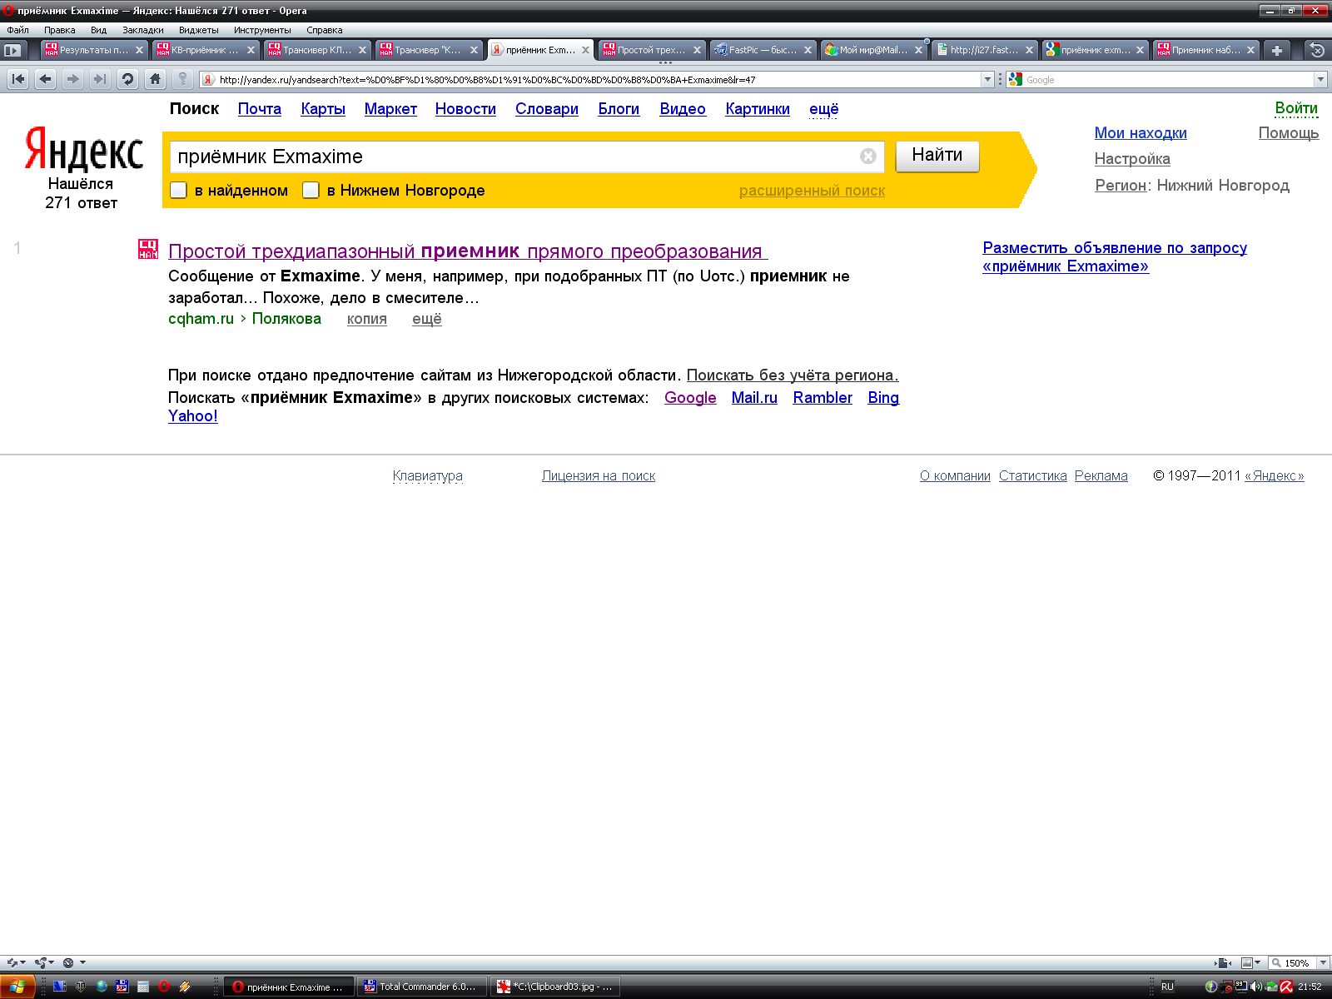This screenshot has width=1332, height=999.
Task: Click 'Поискать без учёта региона' link
Action: (793, 375)
